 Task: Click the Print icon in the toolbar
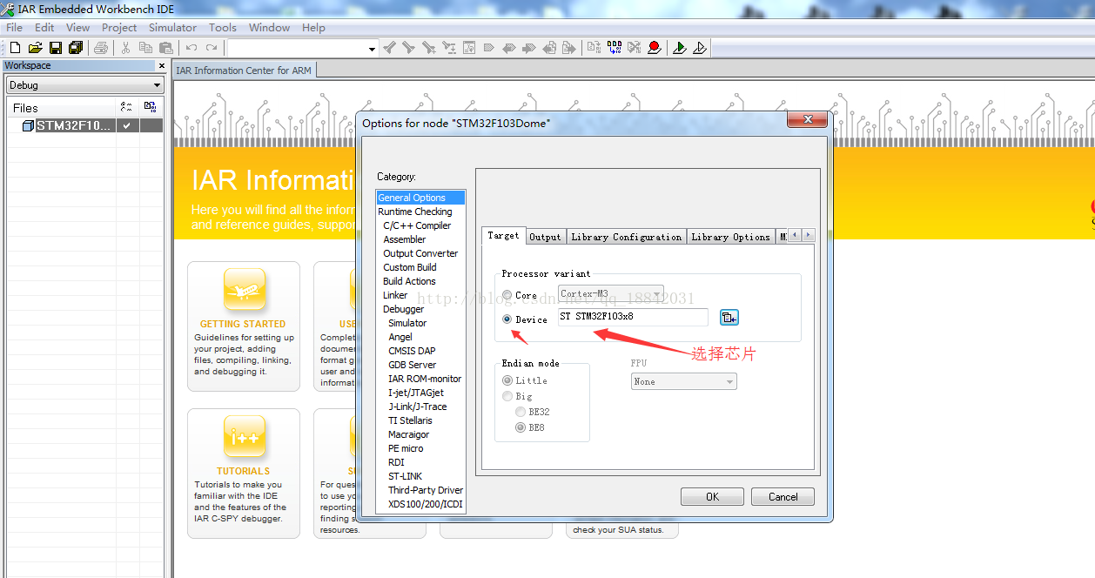101,48
